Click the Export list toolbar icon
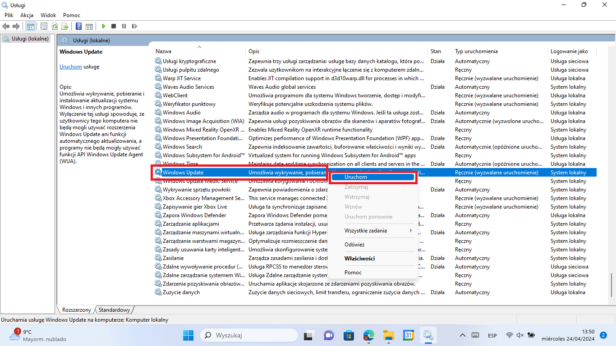 point(65,26)
